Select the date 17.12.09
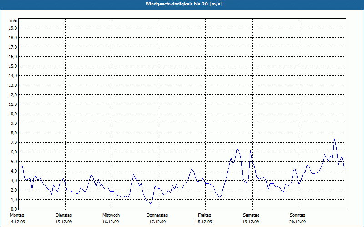Viewport: 364px width, 227px height. point(157,222)
